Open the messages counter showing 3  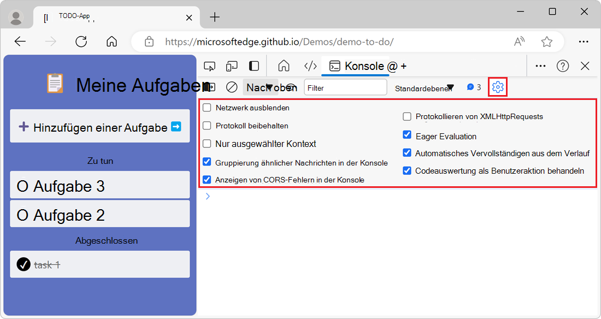click(471, 86)
